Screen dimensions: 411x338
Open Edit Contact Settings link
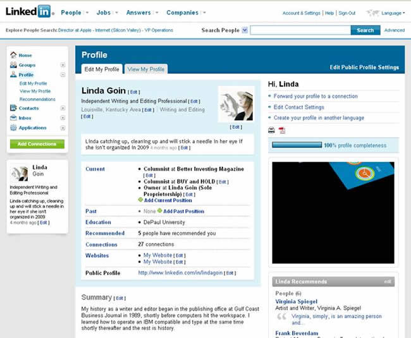[x=299, y=107]
